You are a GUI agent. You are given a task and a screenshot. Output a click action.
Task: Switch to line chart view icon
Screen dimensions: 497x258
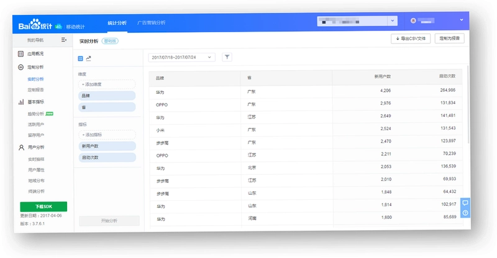(88, 58)
